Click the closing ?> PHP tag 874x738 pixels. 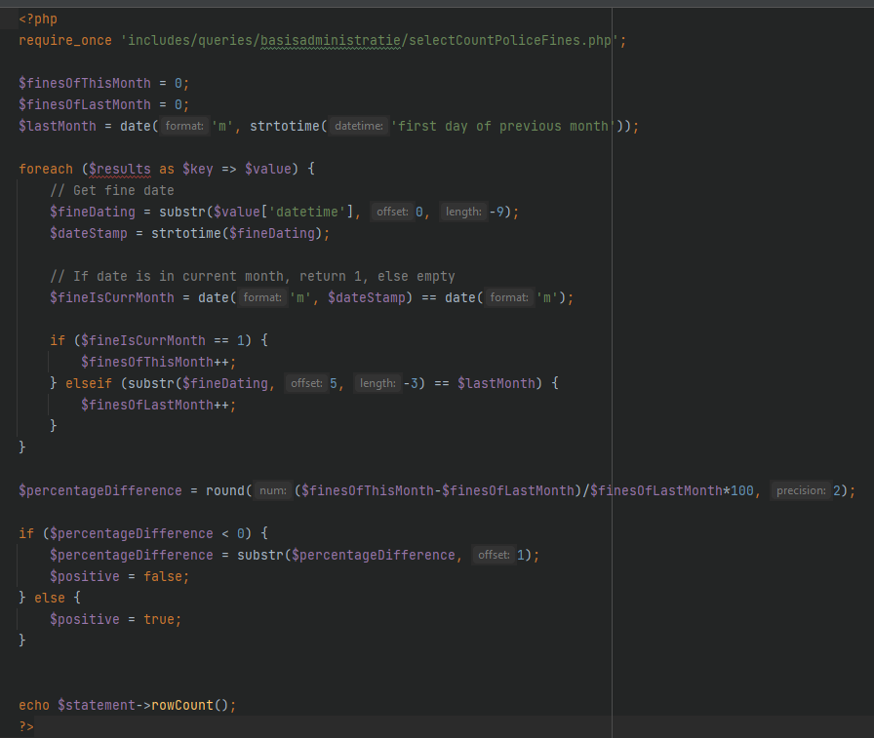pyautogui.click(x=26, y=726)
